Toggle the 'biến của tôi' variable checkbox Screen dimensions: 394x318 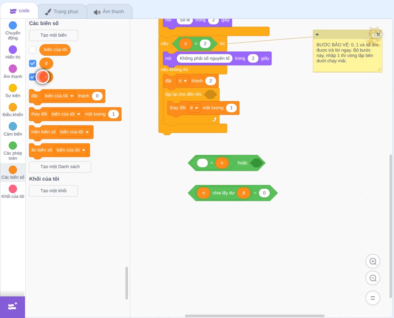[33, 50]
